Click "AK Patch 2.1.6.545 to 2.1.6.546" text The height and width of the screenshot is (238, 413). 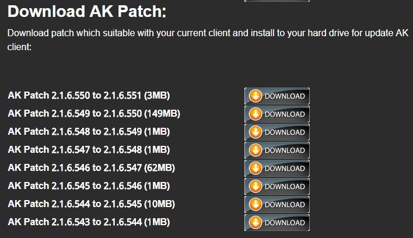click(89, 186)
